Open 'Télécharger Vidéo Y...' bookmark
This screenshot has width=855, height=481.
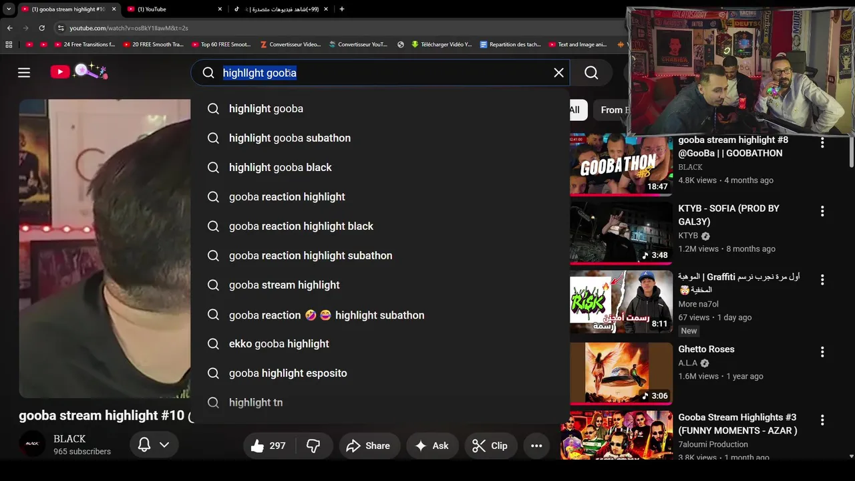(442, 45)
